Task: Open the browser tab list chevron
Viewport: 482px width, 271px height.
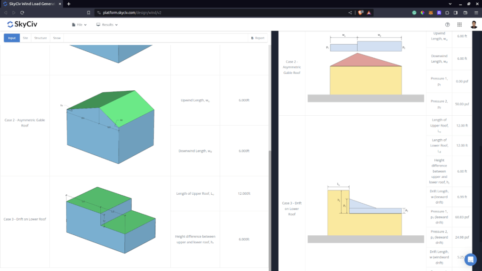Action: (450, 3)
